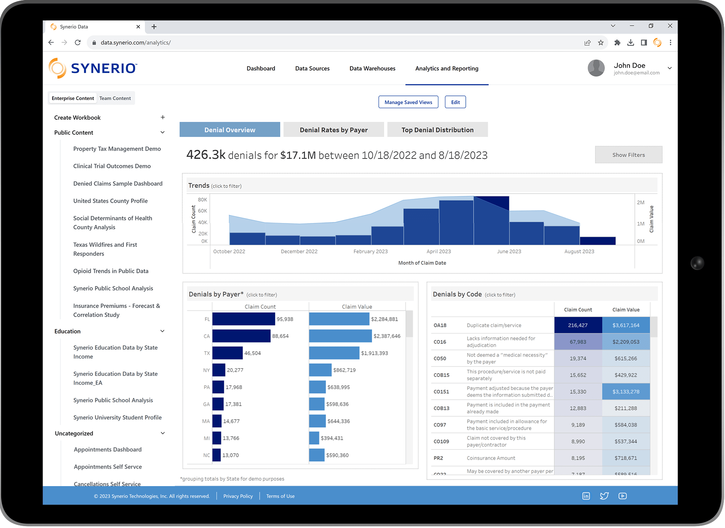
Task: Switch to Team Content tab
Action: (x=115, y=98)
